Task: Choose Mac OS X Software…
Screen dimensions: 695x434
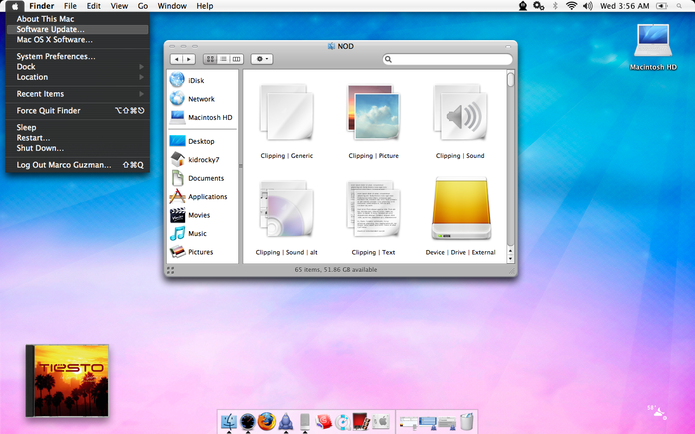Action: pos(77,40)
